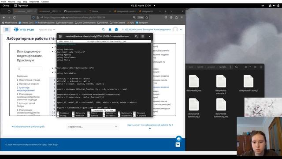
Task: Open the Pocket save icon in Firefox toolbar
Action: tap(166, 18)
